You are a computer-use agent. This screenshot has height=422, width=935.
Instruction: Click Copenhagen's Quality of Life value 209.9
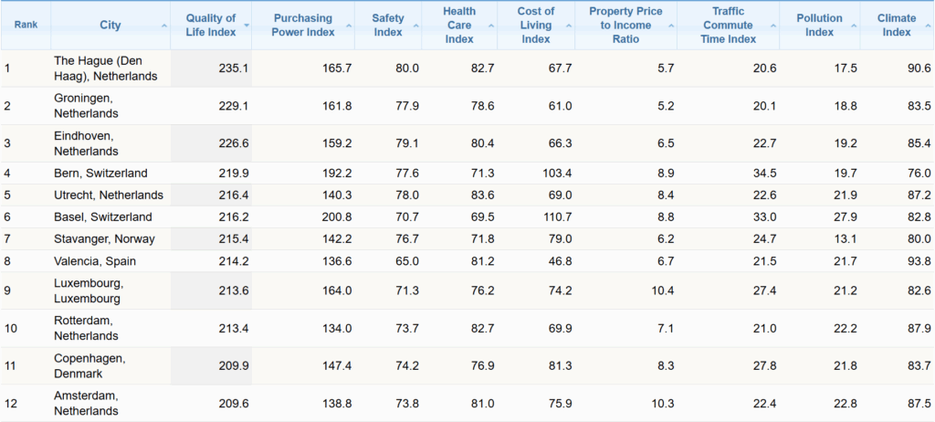pos(231,365)
